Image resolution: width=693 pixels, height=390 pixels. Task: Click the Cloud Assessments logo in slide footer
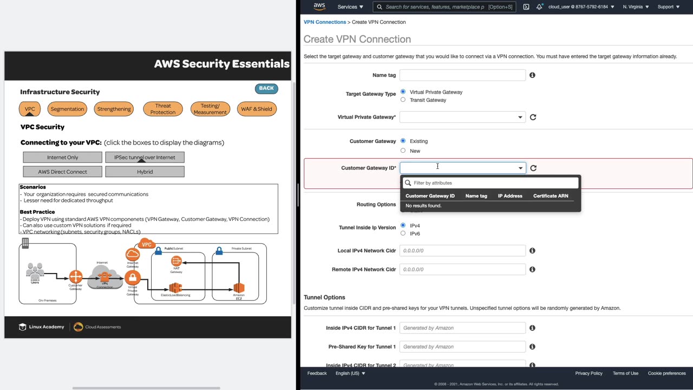tap(97, 327)
